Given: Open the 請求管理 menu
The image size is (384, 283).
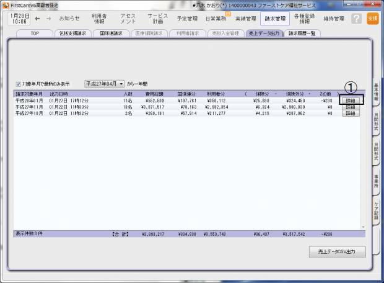Looking at the screenshot, I should (x=274, y=19).
